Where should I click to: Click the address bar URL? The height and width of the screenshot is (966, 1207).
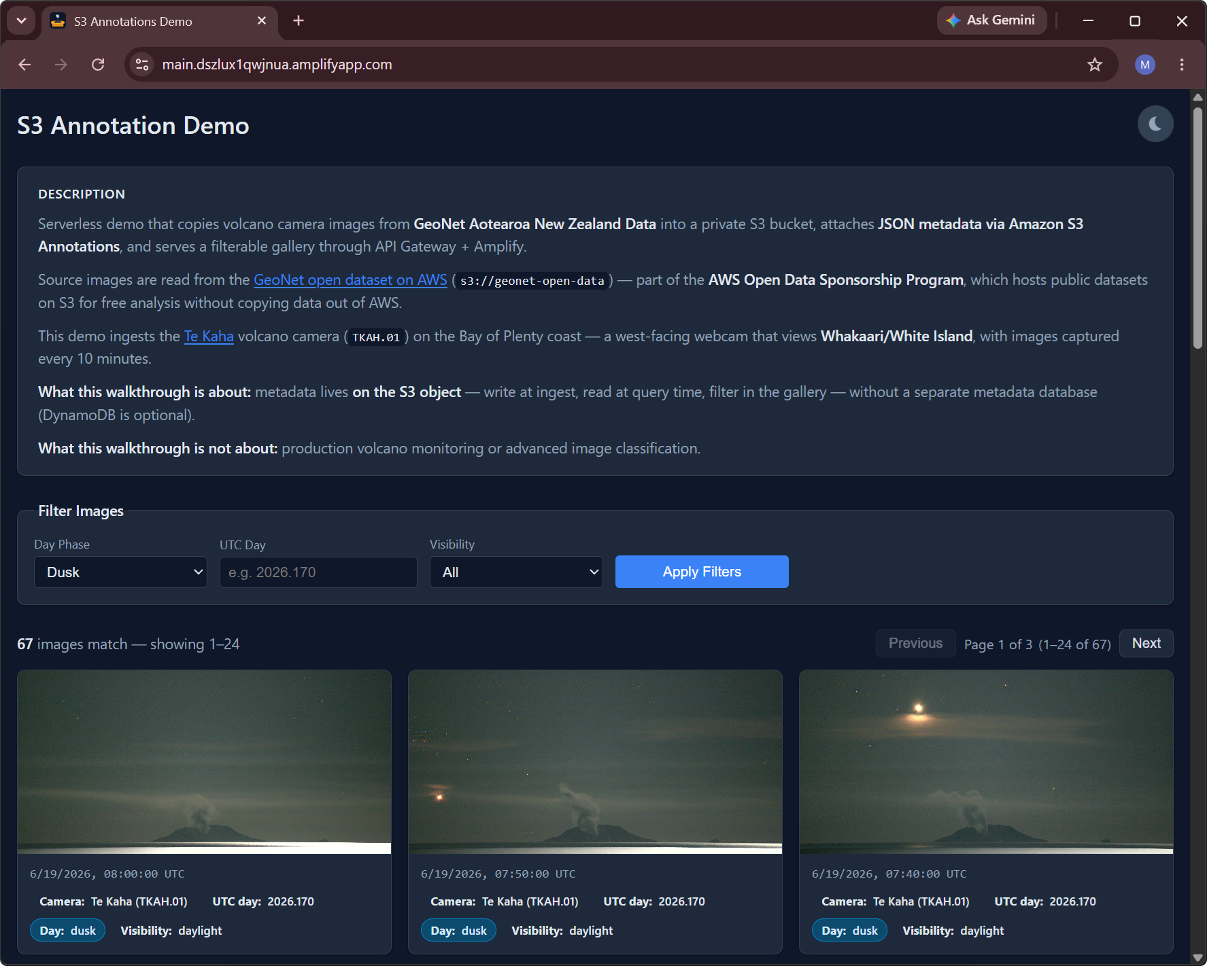(277, 65)
